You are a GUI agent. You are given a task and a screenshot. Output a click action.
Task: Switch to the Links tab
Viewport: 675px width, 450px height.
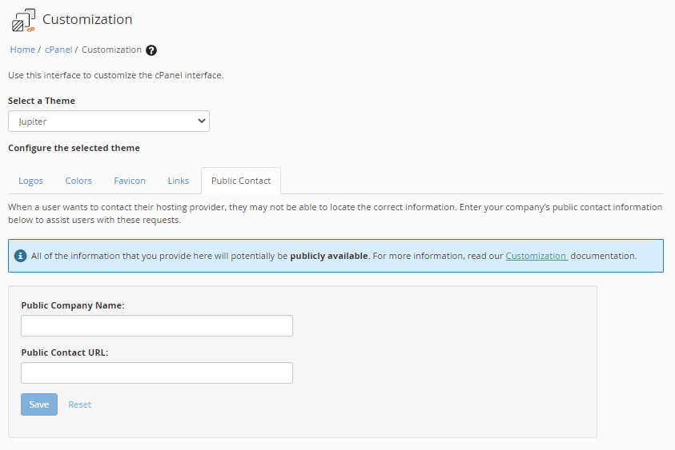(179, 181)
